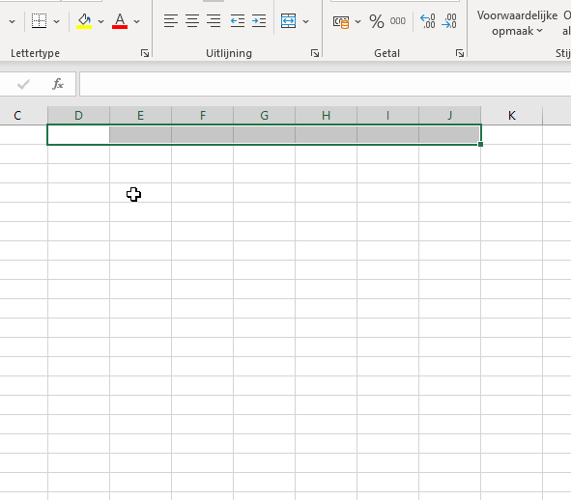Expand the borders dropdown arrow
Viewport: 571px width, 500px height.
pos(56,21)
